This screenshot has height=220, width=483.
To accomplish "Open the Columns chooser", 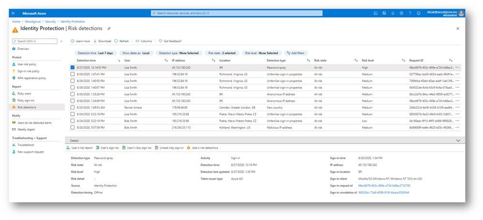I will pyautogui.click(x=144, y=41).
